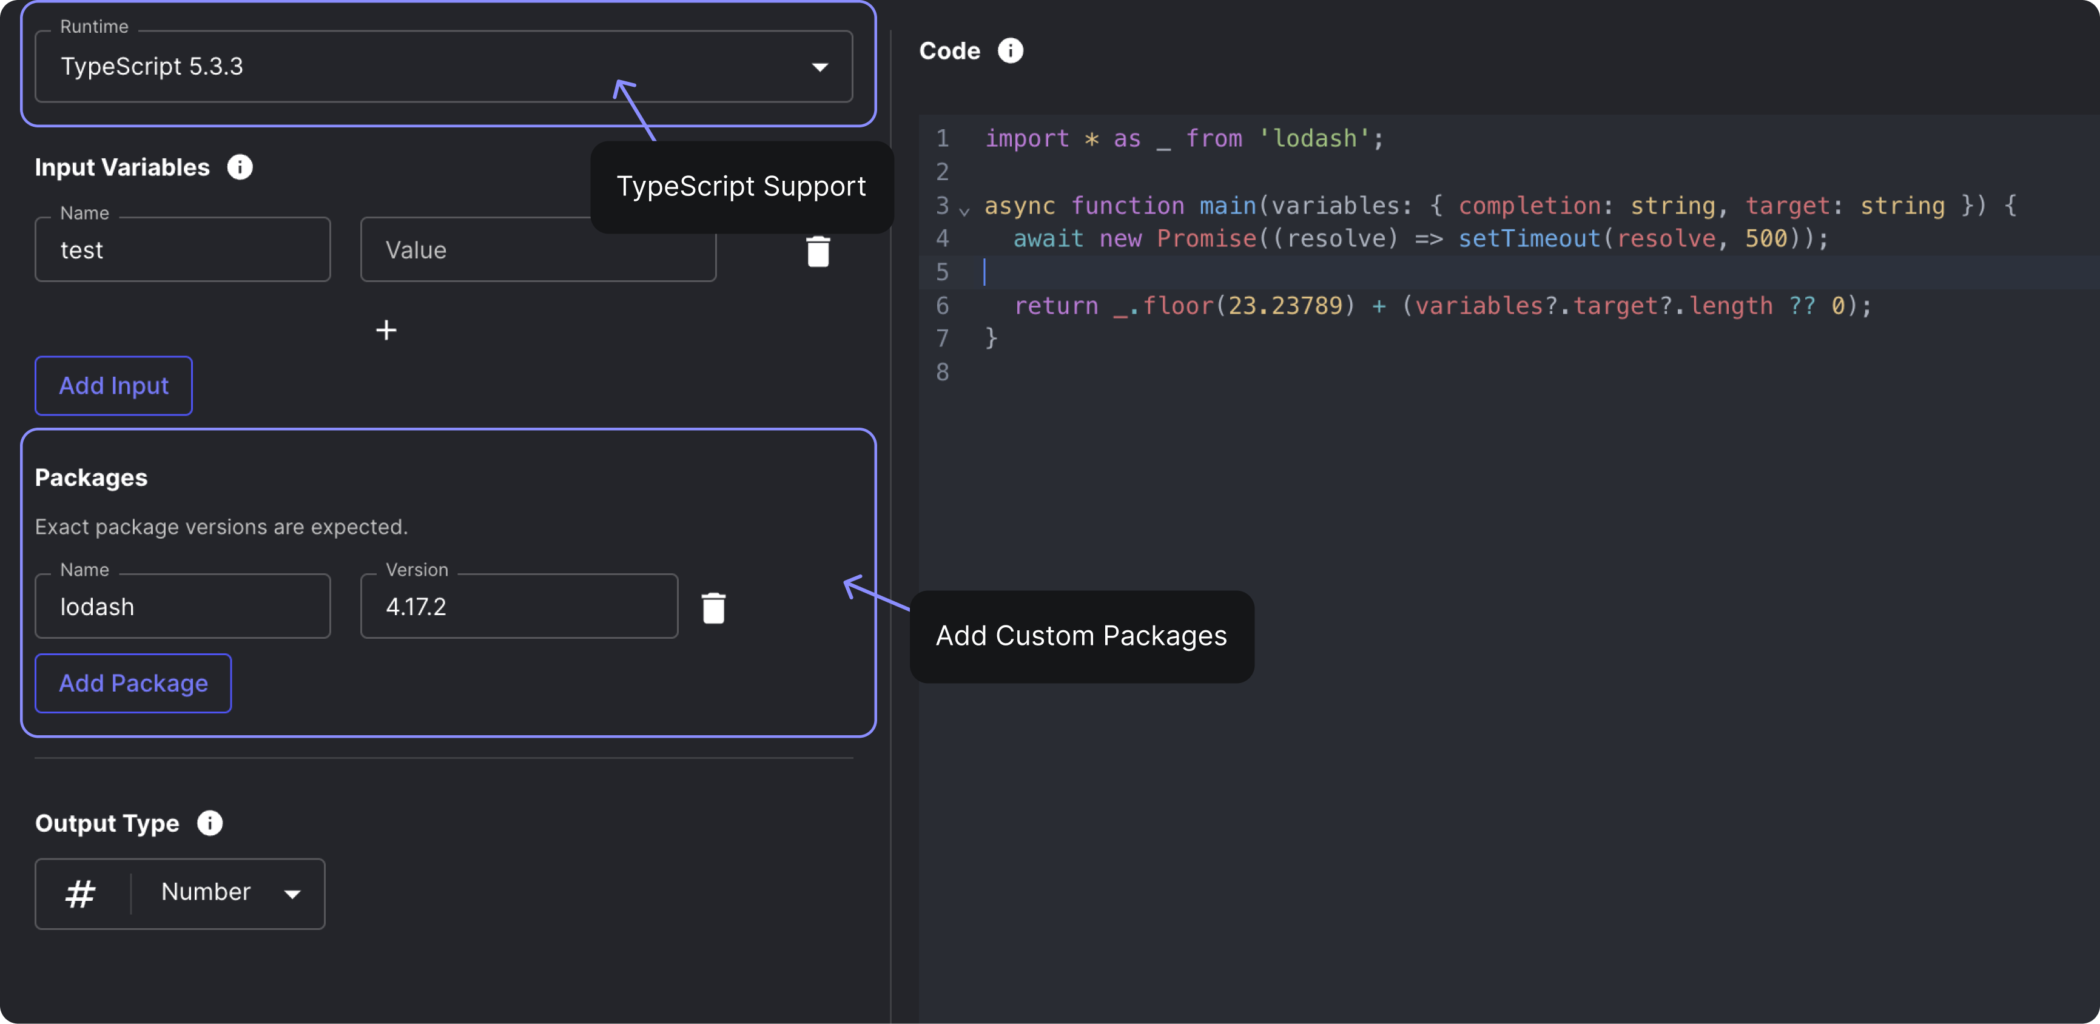2100x1024 pixels.
Task: Edit the lodash package name field
Action: click(x=183, y=607)
